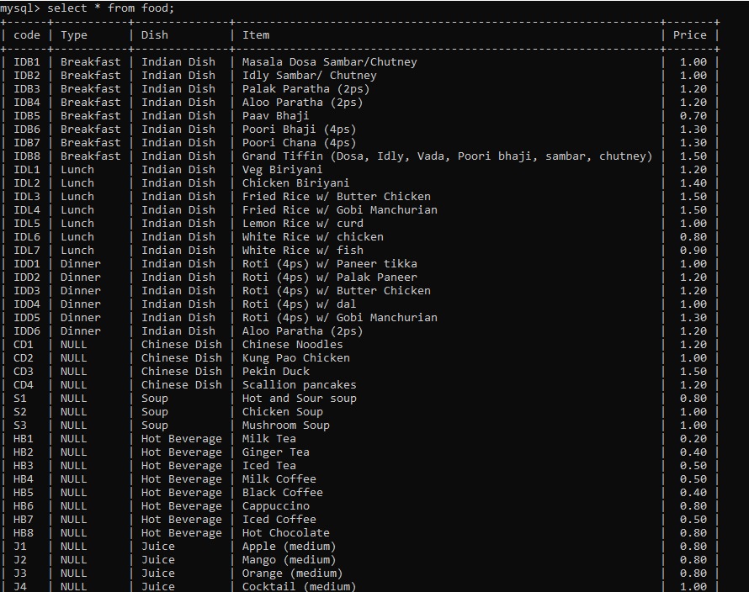Click the price 0.70 in Paav Bhaji row
This screenshot has width=749, height=592.
pos(693,115)
